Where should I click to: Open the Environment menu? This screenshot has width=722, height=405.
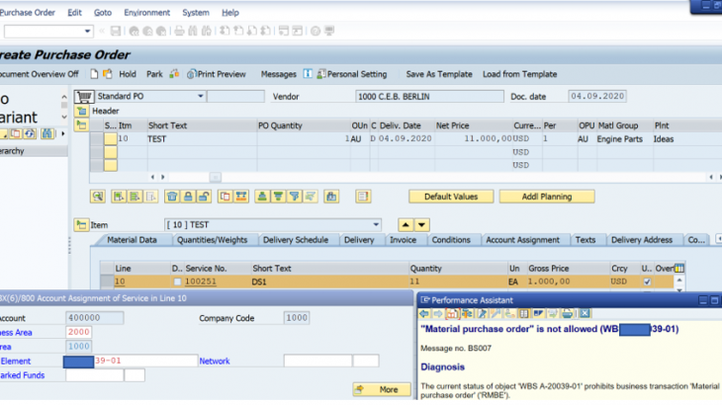coord(146,13)
